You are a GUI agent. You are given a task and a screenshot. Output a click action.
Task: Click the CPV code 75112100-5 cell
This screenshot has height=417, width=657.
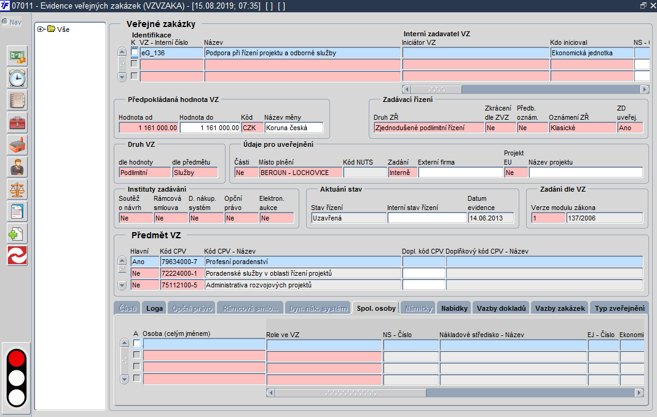tap(182, 285)
